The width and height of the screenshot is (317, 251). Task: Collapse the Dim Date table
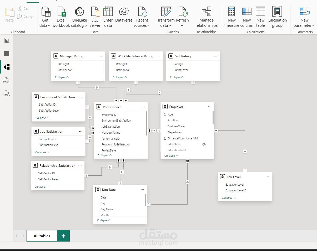coord(104,220)
